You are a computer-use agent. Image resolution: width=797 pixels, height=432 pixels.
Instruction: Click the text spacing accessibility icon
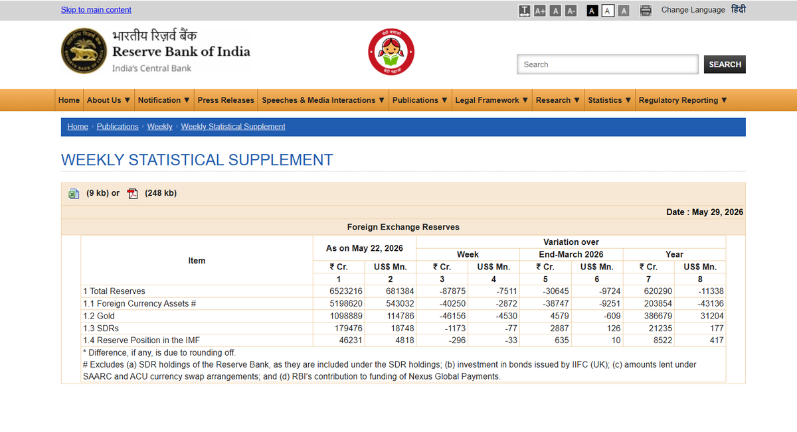pyautogui.click(x=524, y=11)
